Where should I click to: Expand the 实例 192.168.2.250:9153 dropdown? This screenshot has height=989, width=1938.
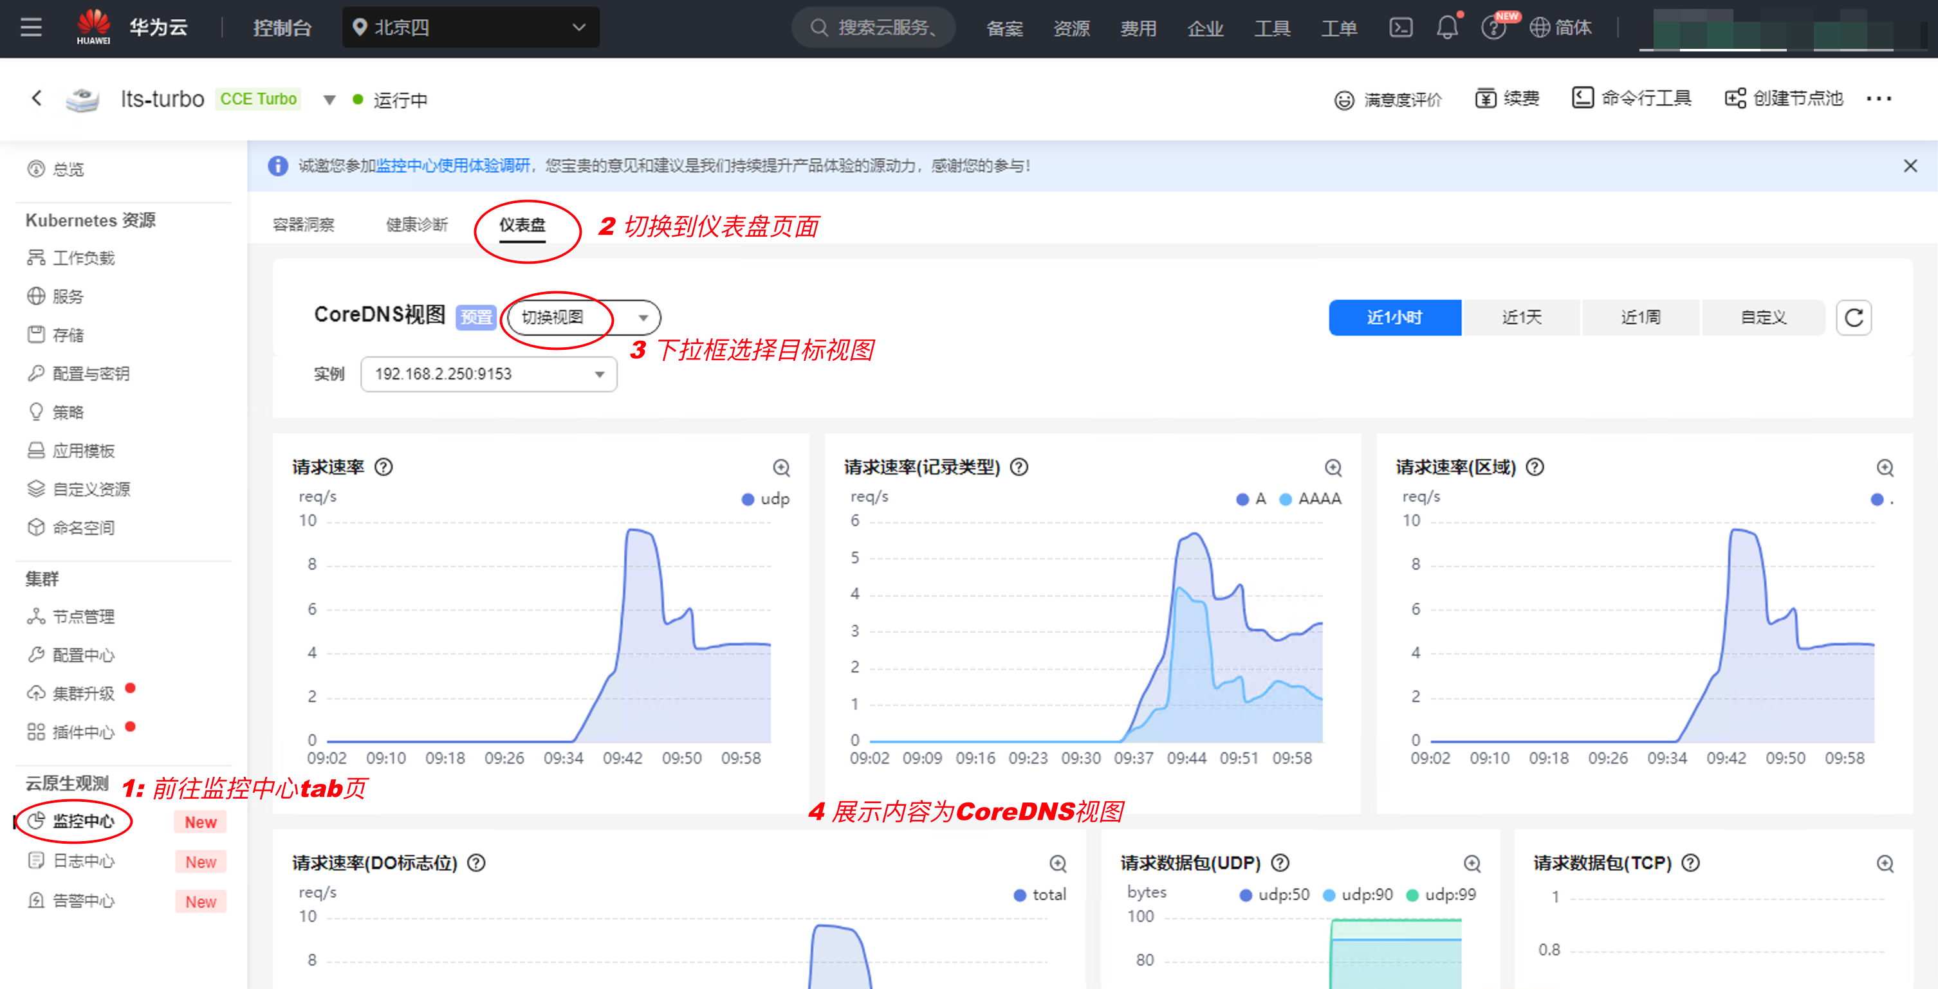click(489, 374)
